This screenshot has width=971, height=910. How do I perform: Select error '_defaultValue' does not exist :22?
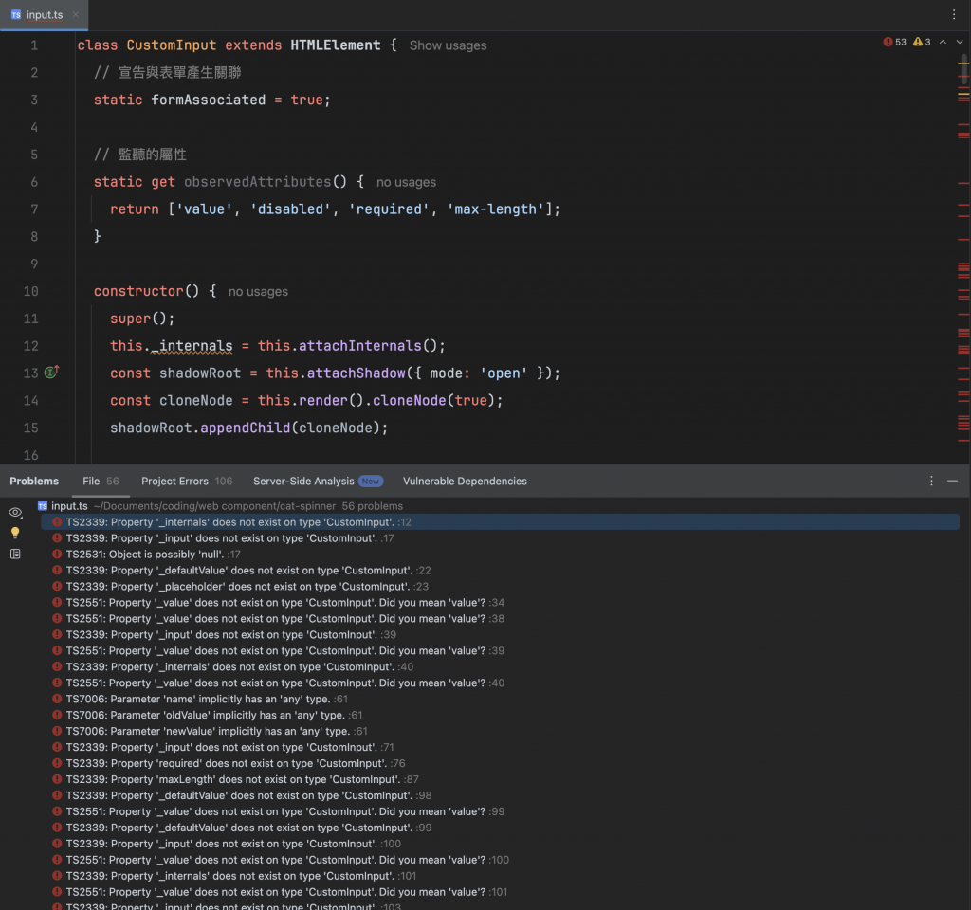pos(242,571)
